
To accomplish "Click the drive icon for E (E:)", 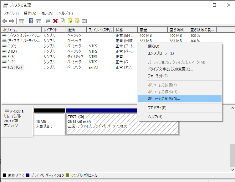I will [4, 57].
